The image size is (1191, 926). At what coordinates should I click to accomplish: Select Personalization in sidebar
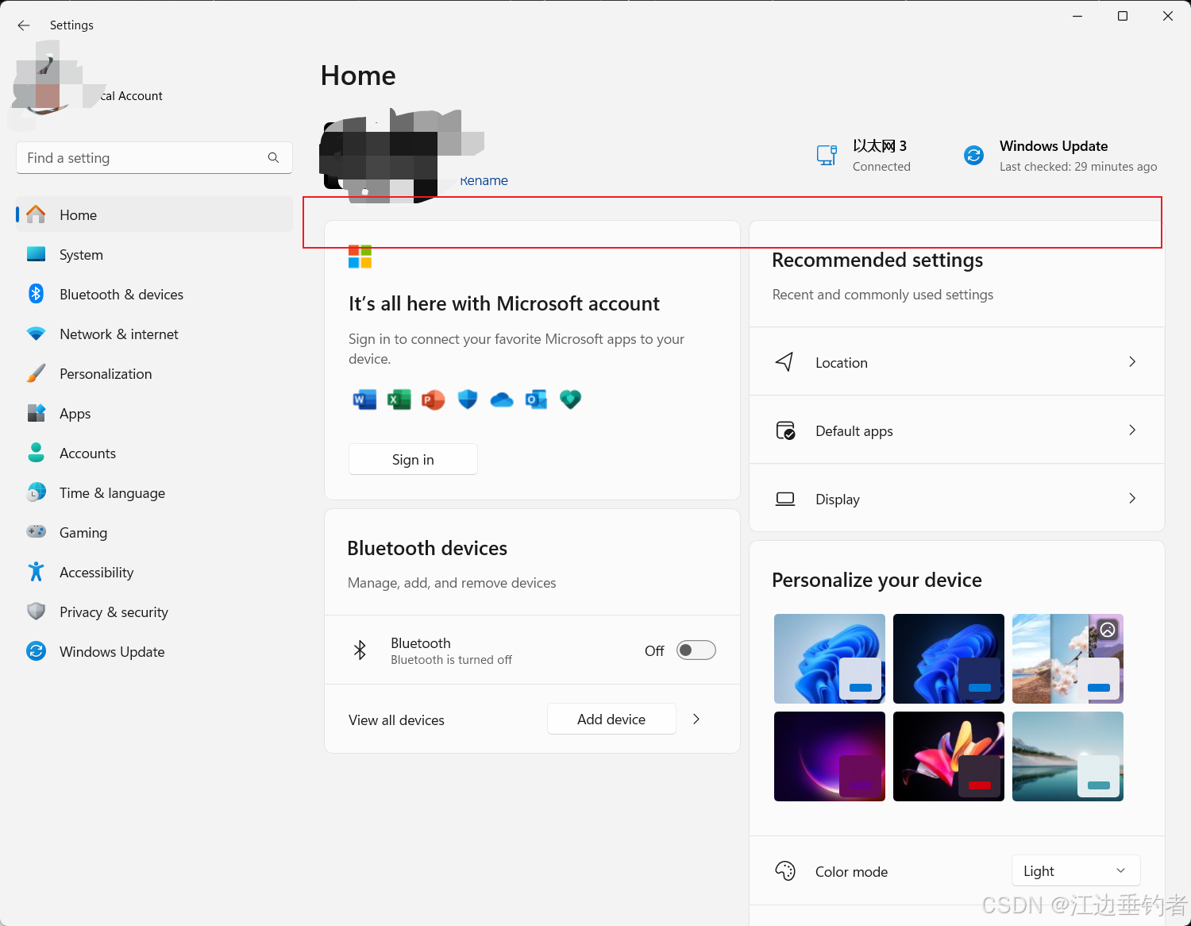pos(154,373)
